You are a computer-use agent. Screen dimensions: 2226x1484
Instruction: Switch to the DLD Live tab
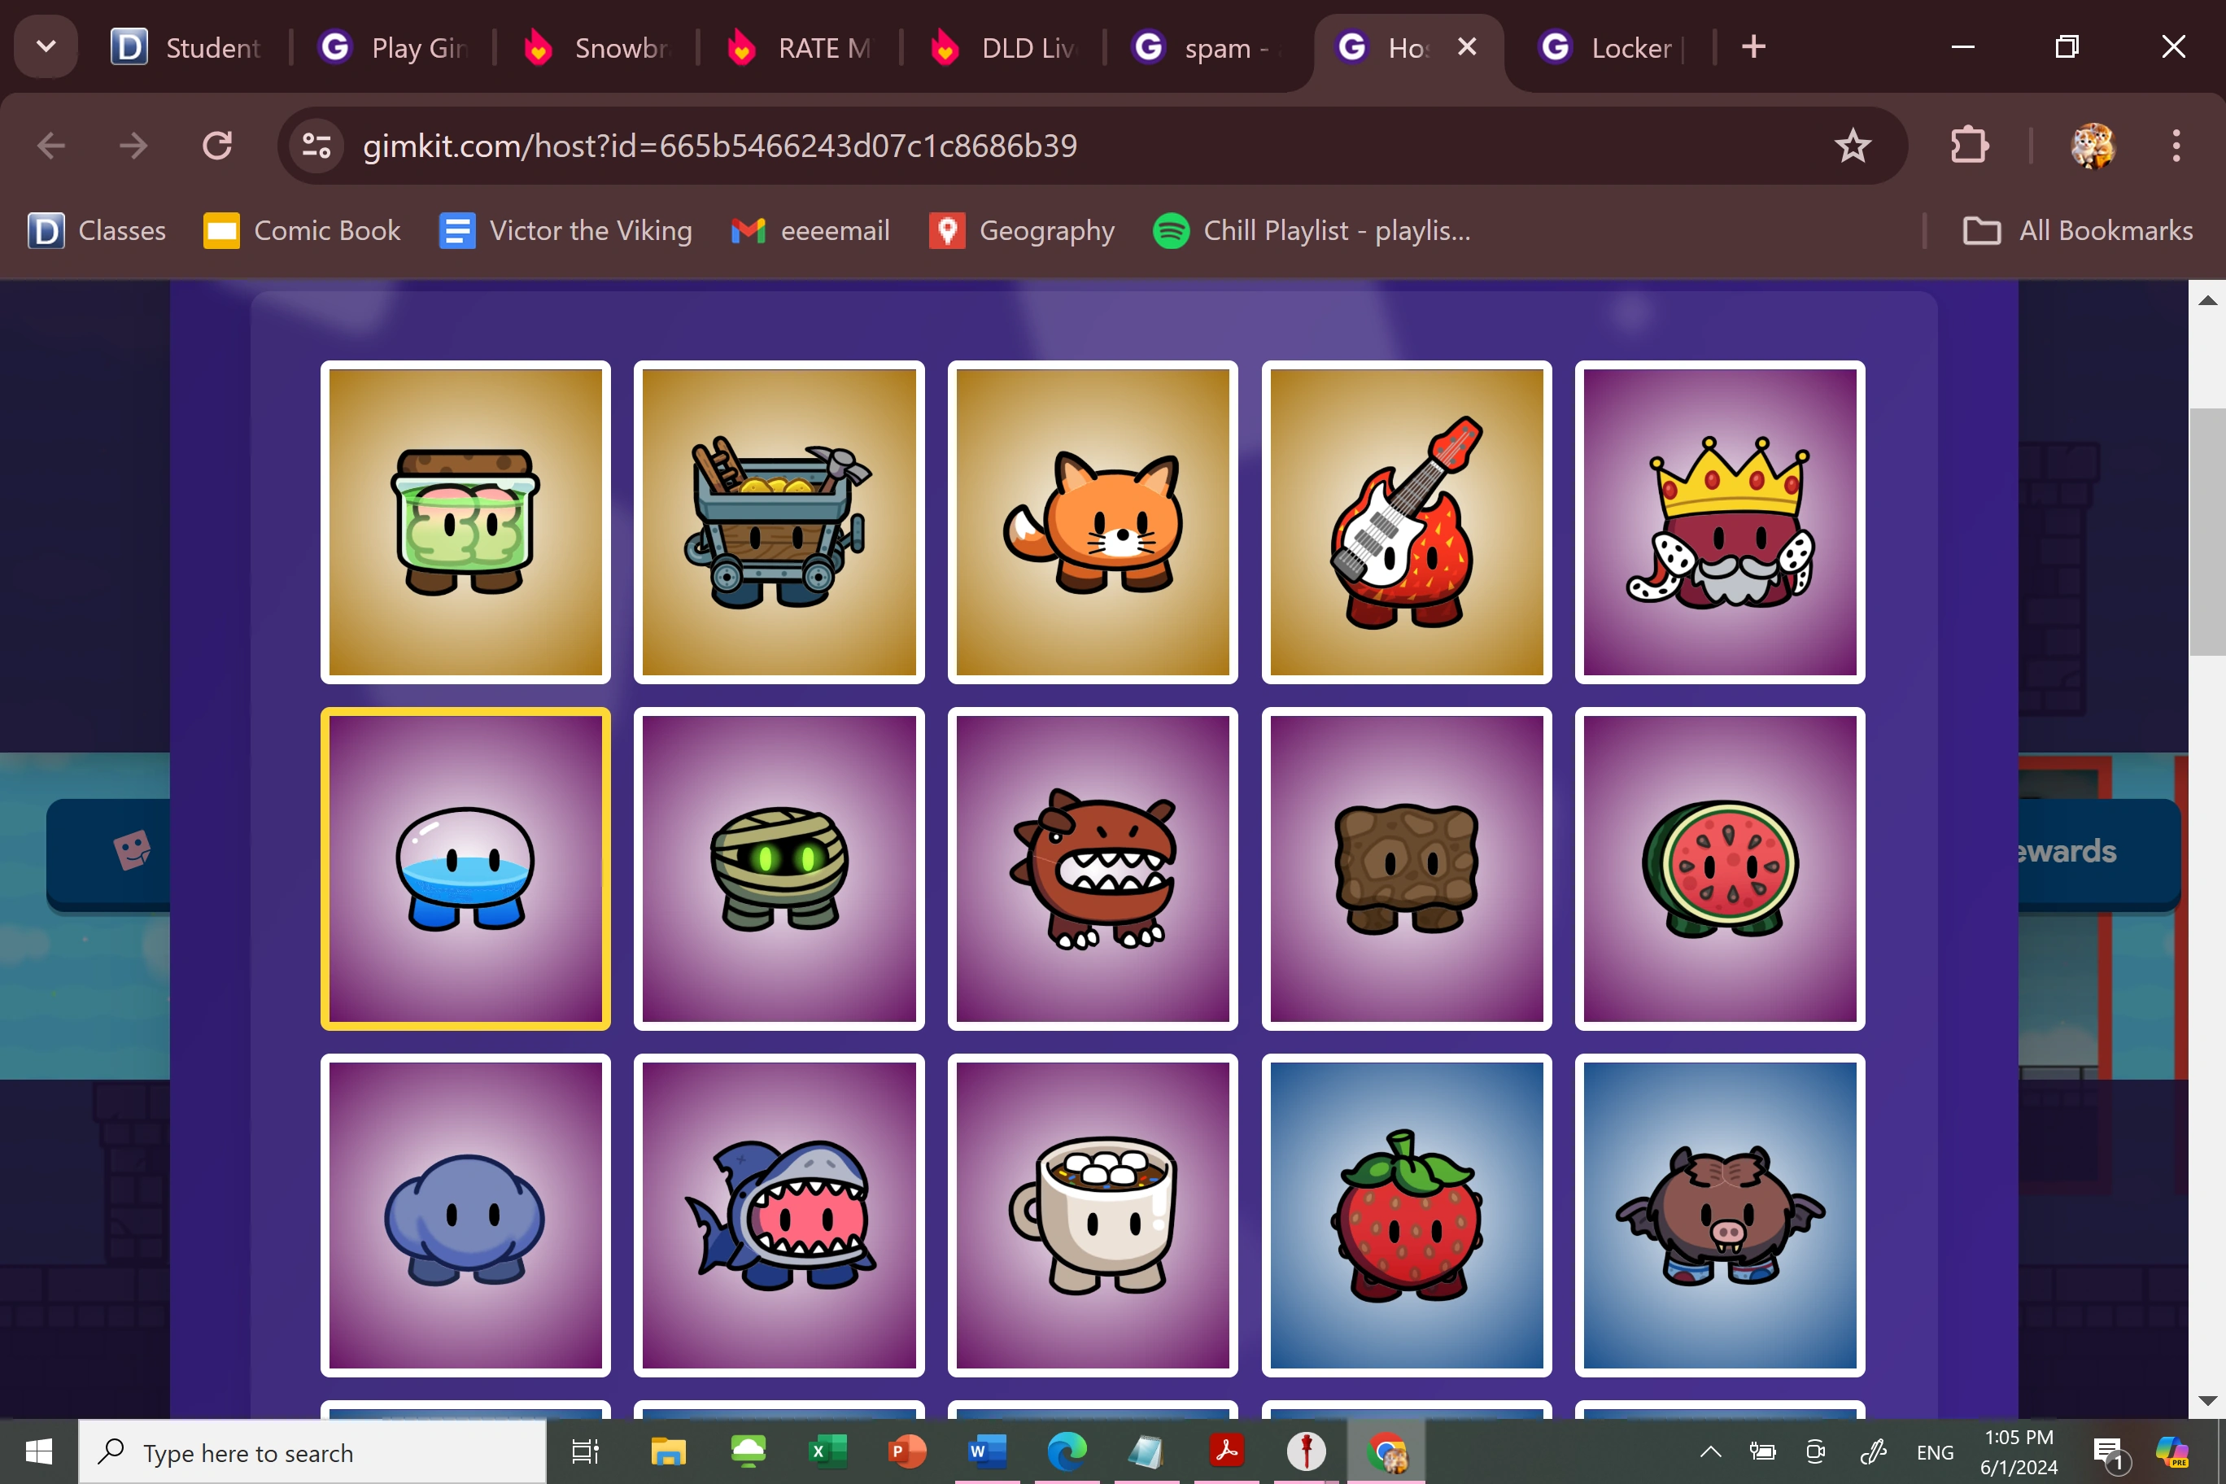pyautogui.click(x=1003, y=47)
